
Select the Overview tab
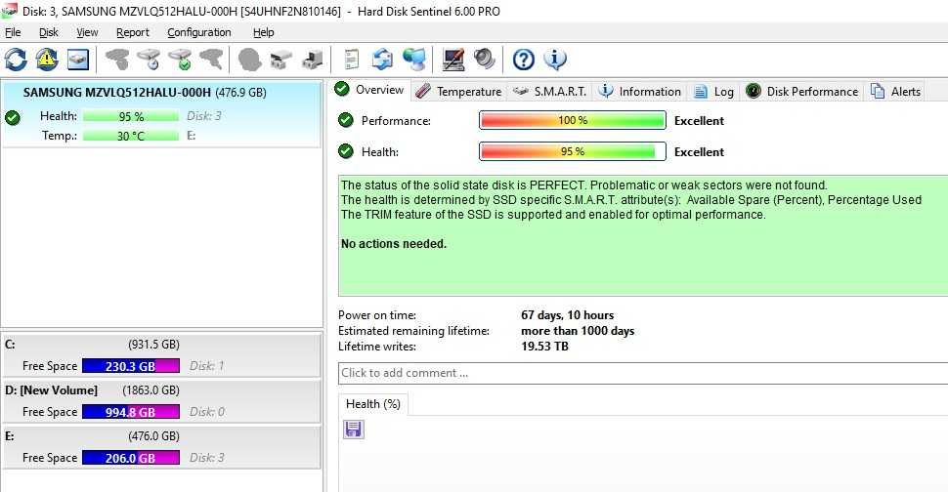369,90
